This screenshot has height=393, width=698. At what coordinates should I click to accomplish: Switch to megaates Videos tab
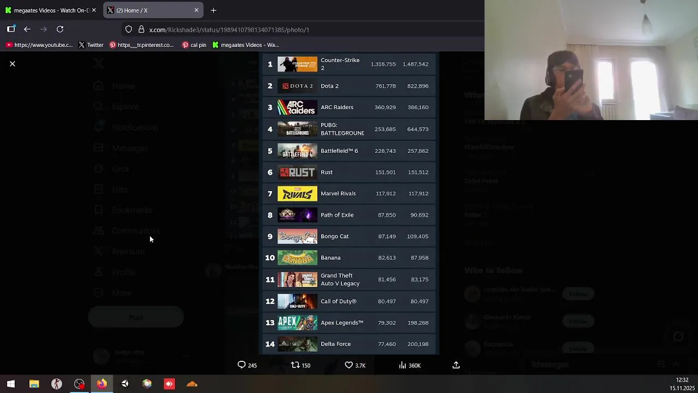(x=50, y=10)
